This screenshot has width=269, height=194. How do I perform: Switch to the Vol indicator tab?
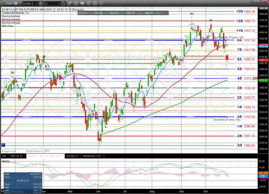tap(4, 156)
